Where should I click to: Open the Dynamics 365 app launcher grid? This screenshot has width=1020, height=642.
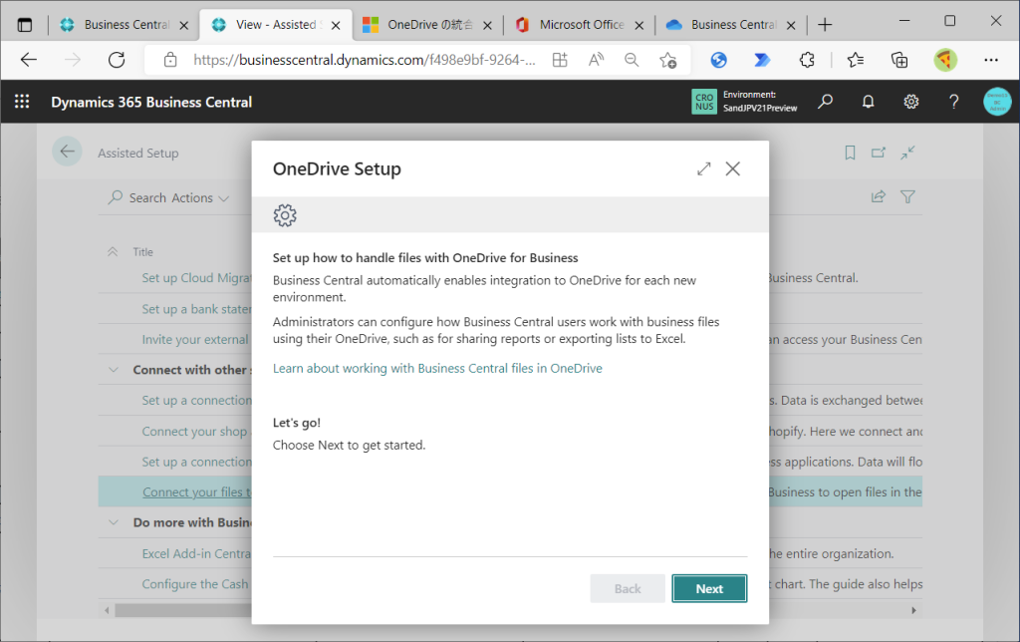point(22,102)
